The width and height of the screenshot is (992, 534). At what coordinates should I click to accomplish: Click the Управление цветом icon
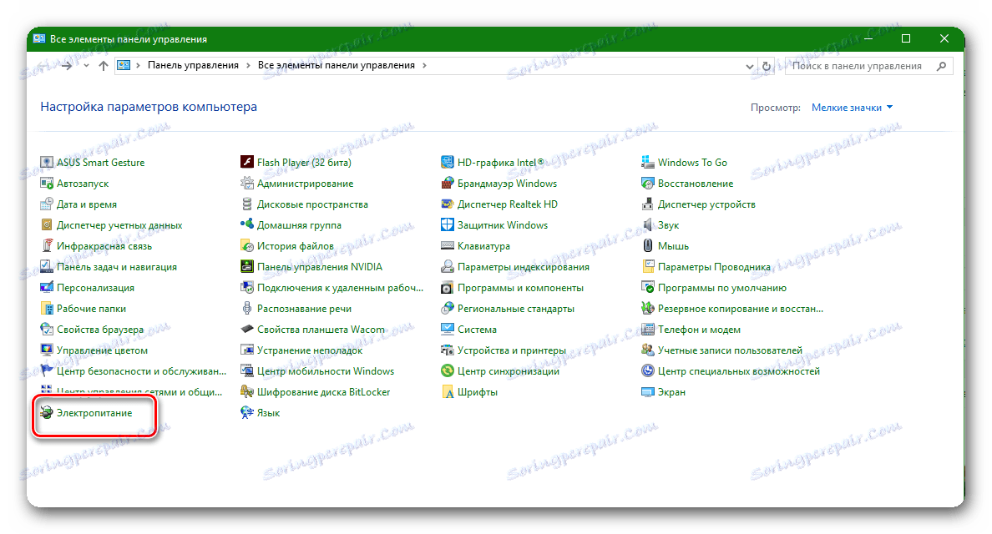click(x=46, y=350)
